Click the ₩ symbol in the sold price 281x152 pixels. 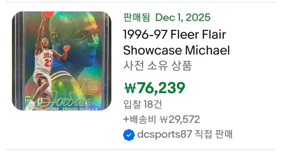pos(130,88)
